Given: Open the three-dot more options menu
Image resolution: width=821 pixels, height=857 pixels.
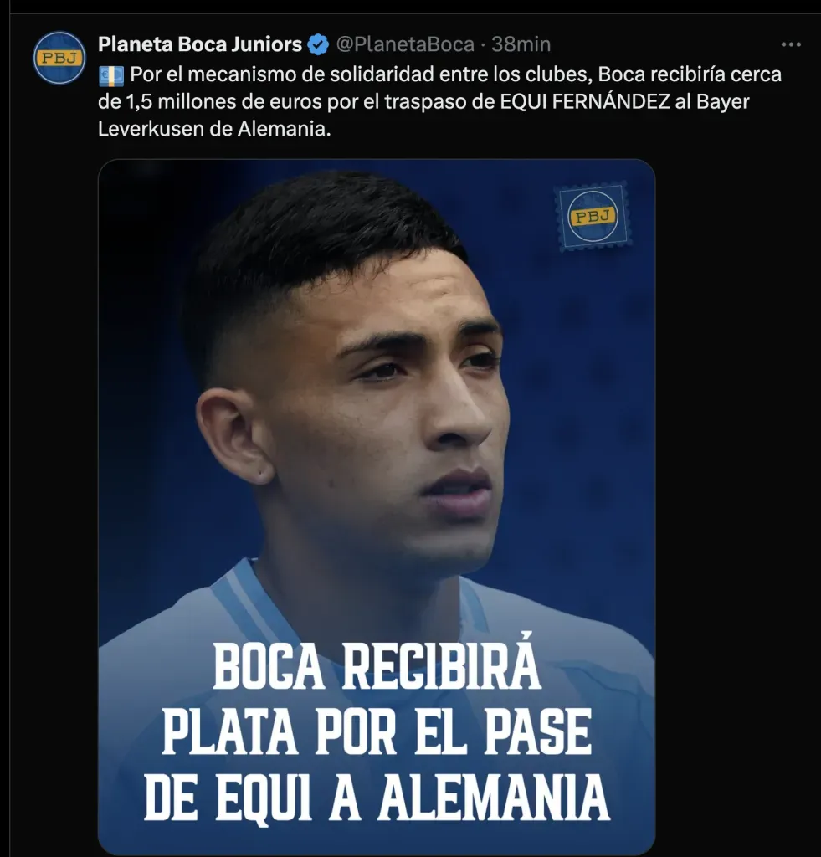Looking at the screenshot, I should pyautogui.click(x=790, y=44).
